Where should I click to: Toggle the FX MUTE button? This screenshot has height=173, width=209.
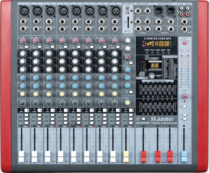coord(131,110)
